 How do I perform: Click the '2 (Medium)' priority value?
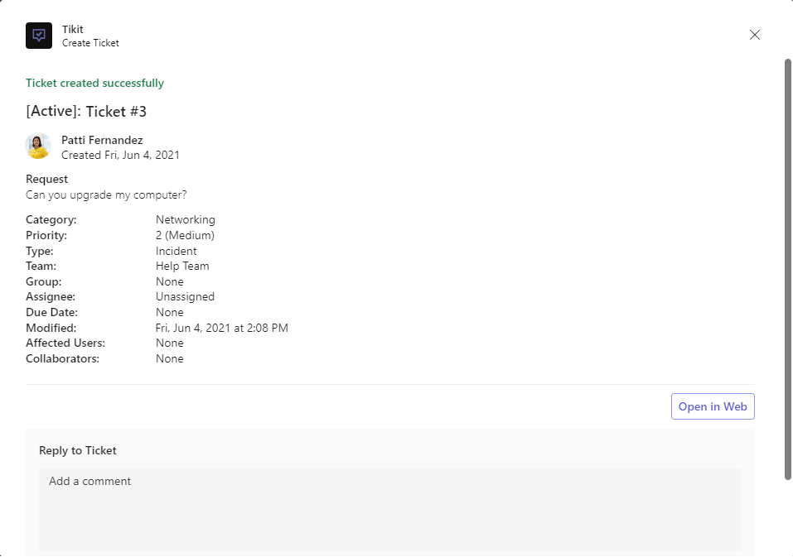pos(185,235)
